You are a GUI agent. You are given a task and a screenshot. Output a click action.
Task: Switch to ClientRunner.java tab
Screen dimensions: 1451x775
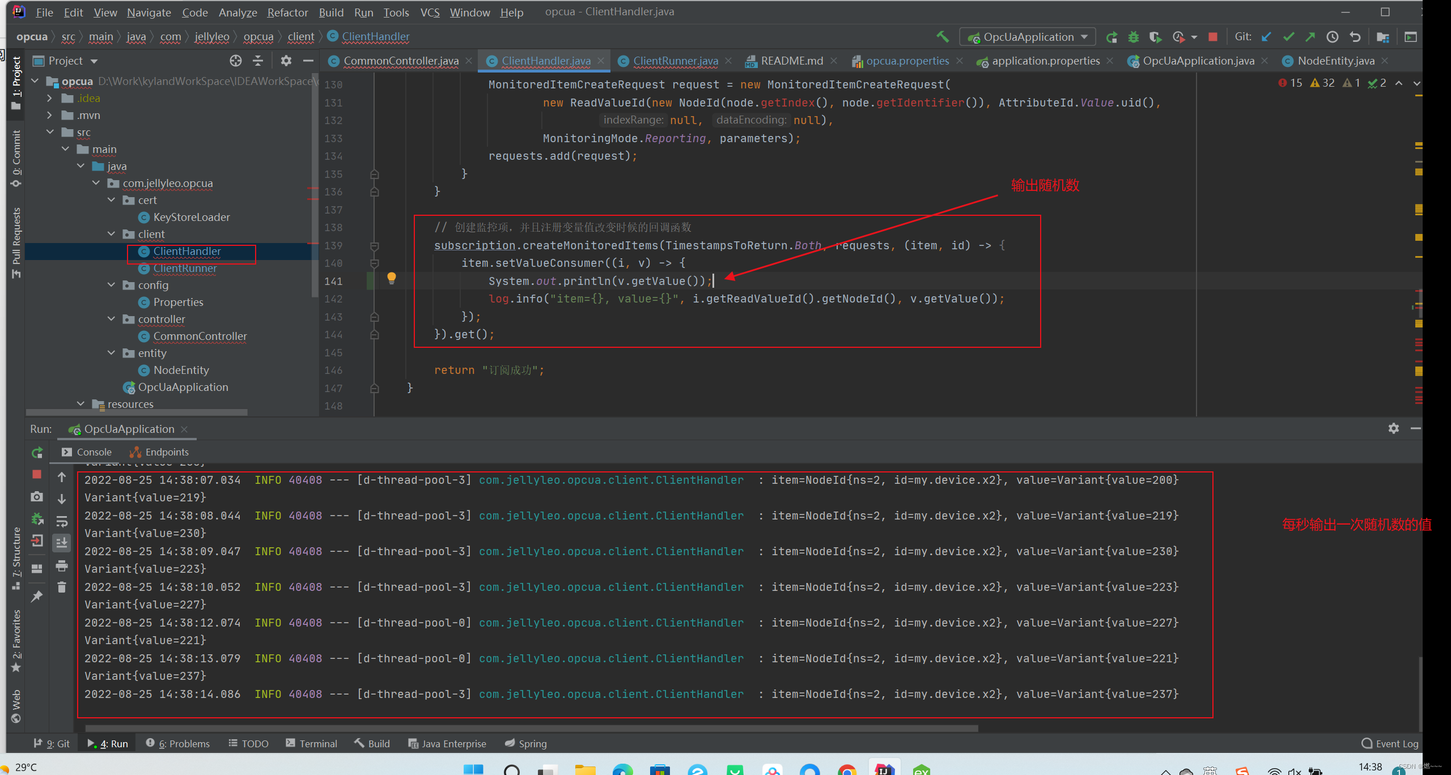675,61
